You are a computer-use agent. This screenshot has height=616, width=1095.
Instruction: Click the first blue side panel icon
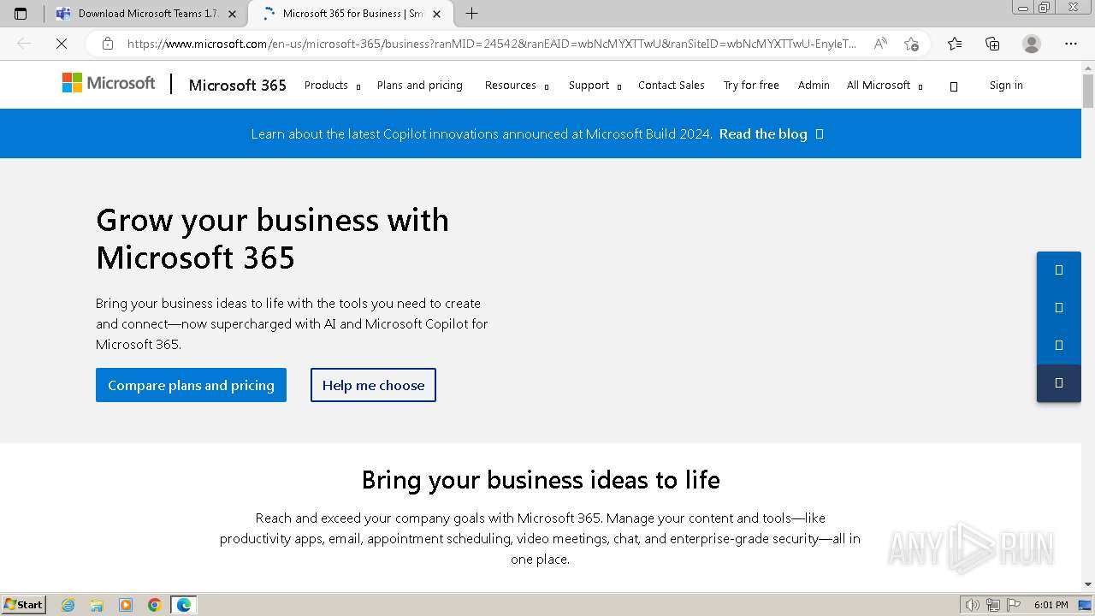point(1059,270)
